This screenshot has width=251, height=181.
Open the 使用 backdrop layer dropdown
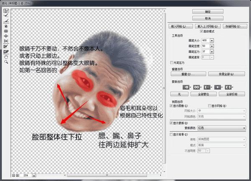222,139
